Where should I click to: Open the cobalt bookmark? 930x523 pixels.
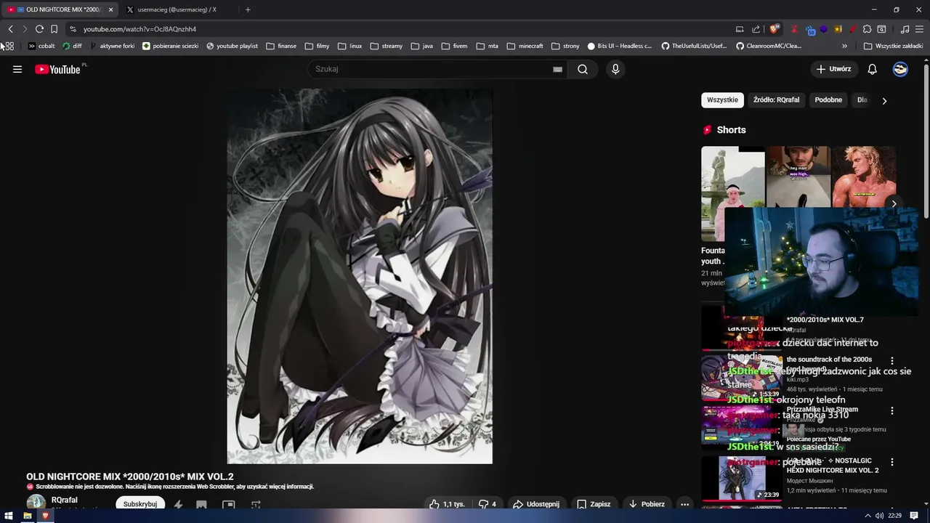(x=41, y=46)
